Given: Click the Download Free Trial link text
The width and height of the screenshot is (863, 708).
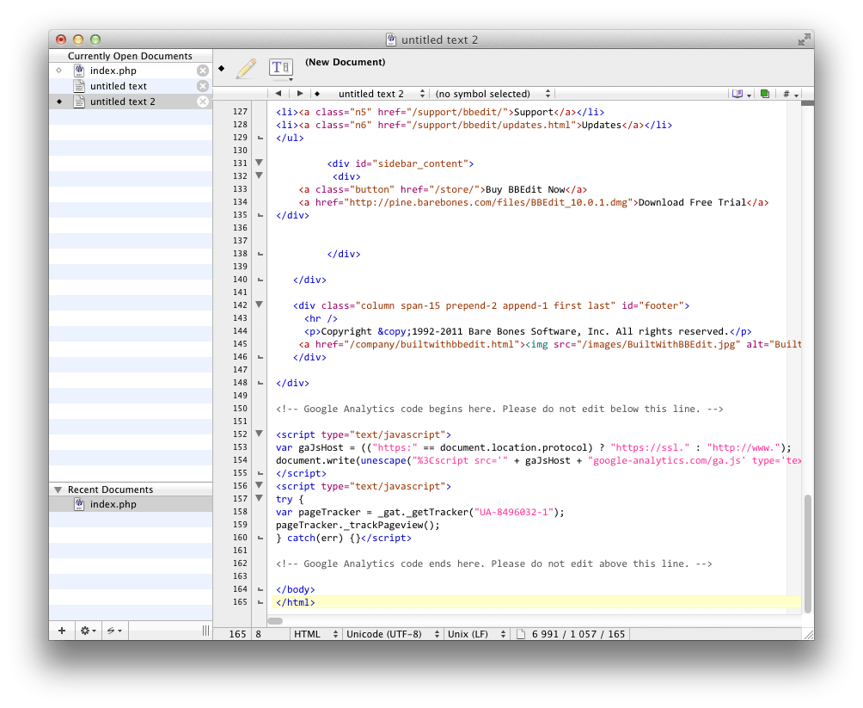Looking at the screenshot, I should click(693, 202).
